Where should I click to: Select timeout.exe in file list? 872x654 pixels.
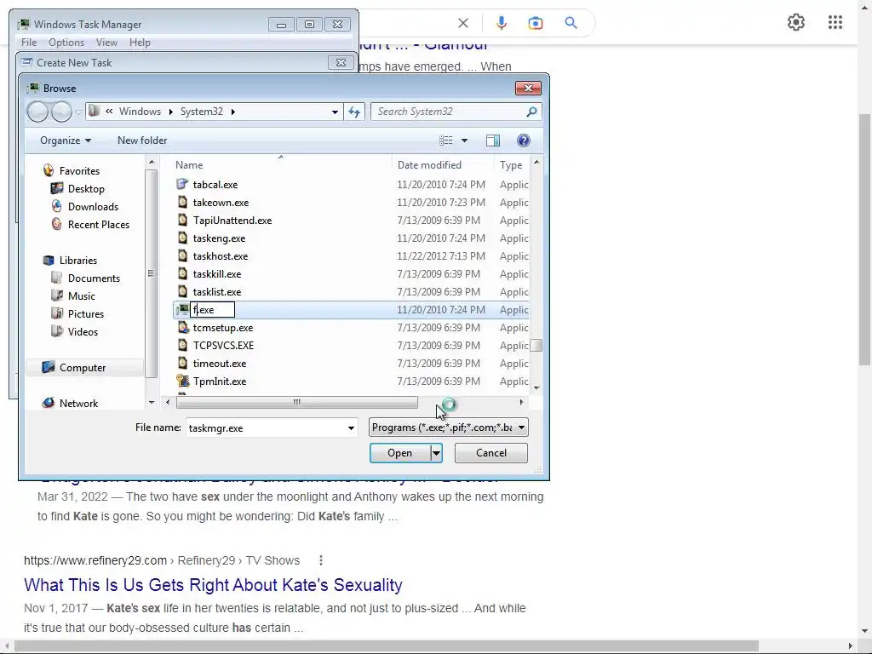coord(219,363)
